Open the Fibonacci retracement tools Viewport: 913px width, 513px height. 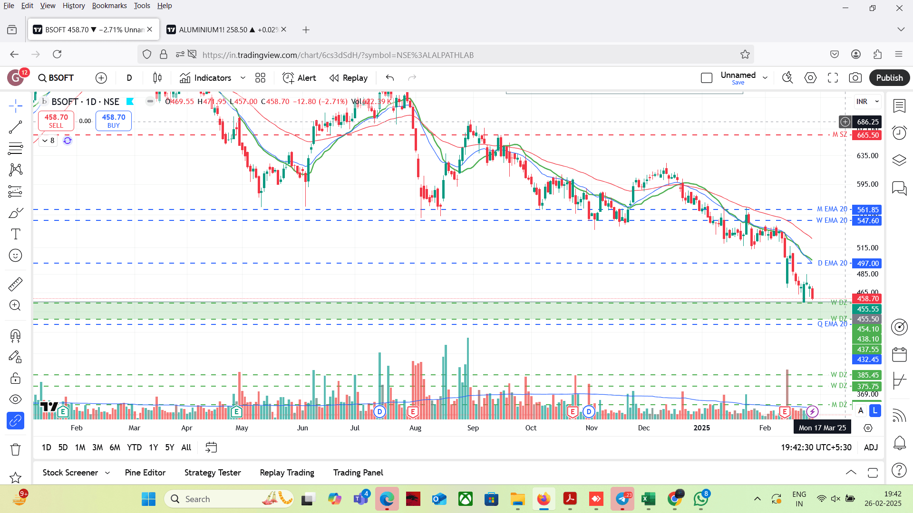point(15,148)
